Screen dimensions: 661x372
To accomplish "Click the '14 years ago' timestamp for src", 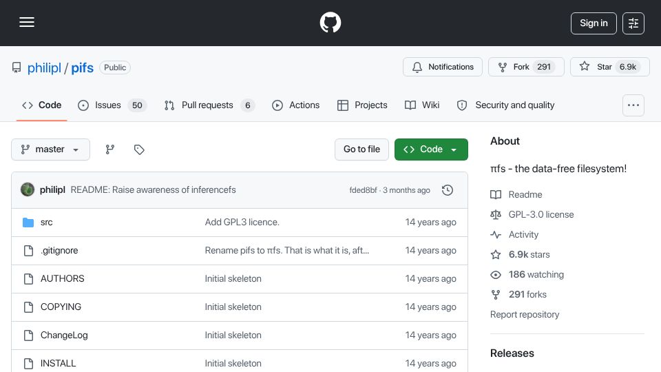I will (x=430, y=223).
